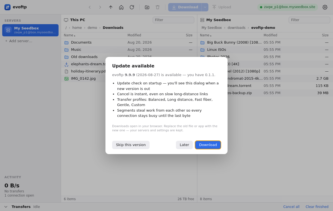Go up one directory with the up arrow icon
333x211 pixels.
pos(111,7)
